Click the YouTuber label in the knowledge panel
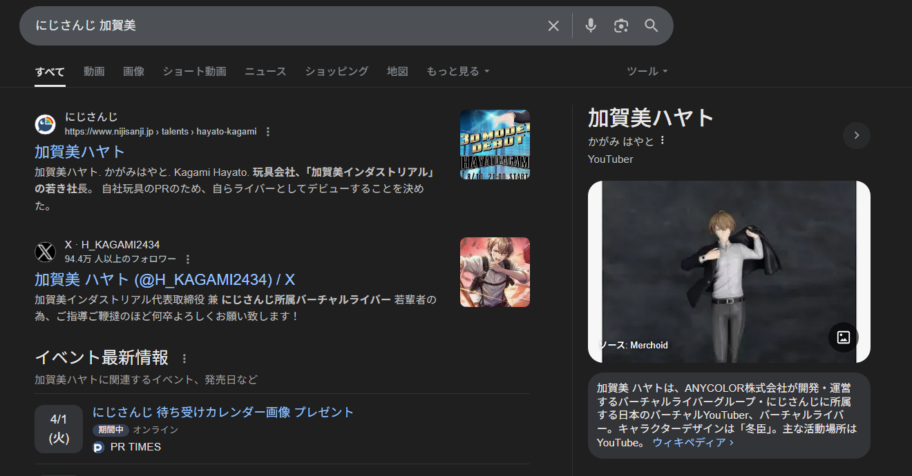 pos(611,159)
